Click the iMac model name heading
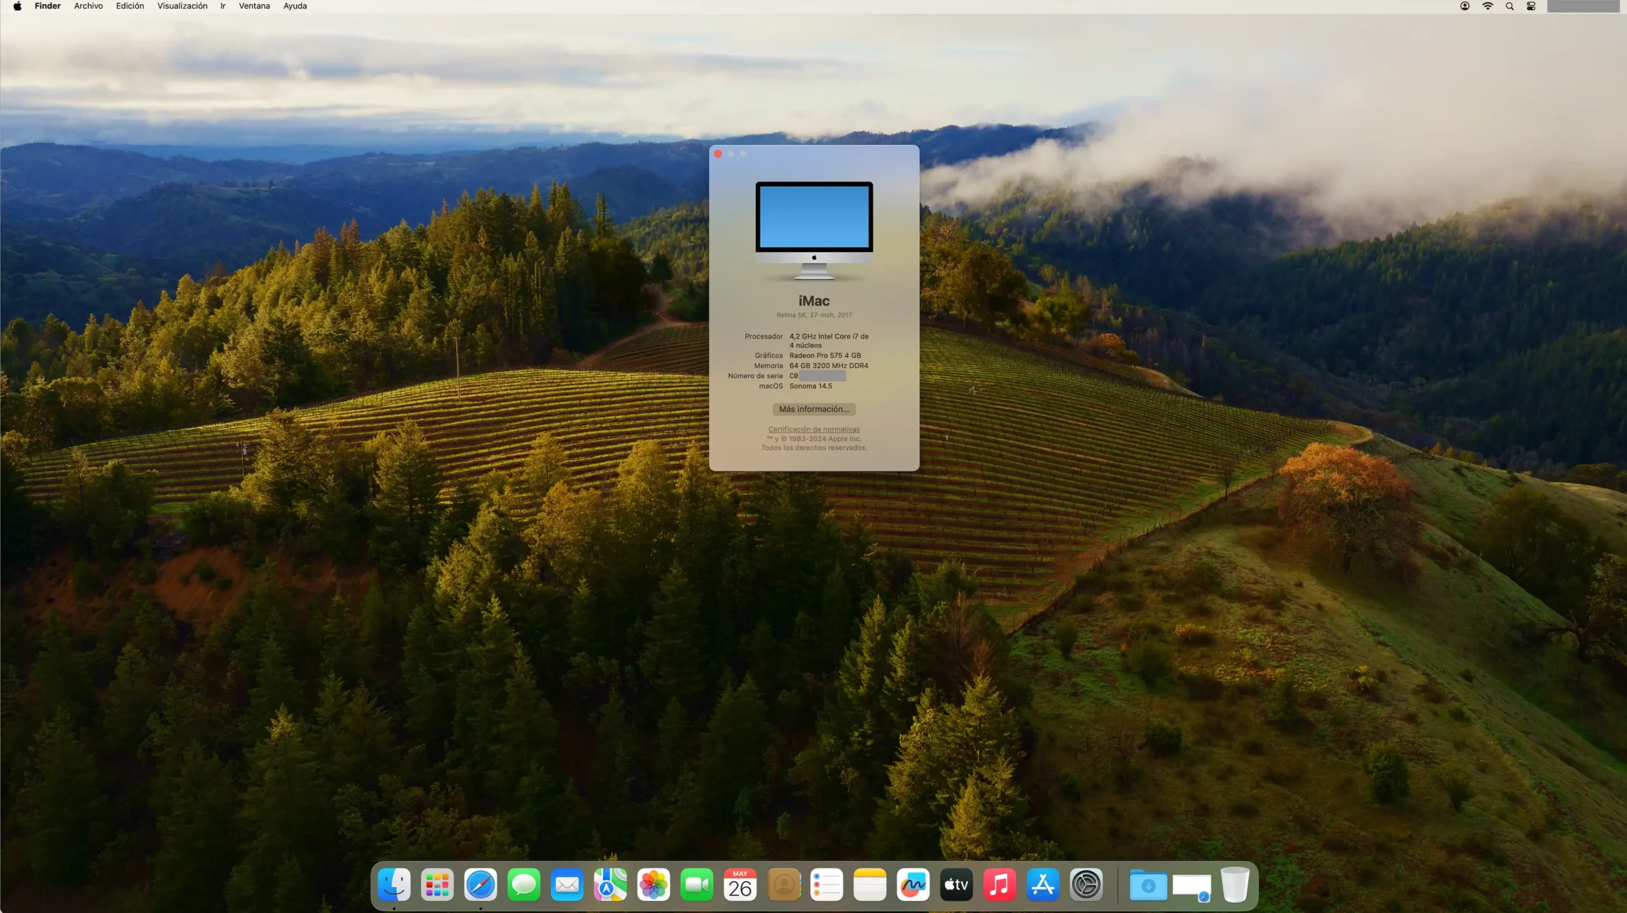 [x=814, y=301]
